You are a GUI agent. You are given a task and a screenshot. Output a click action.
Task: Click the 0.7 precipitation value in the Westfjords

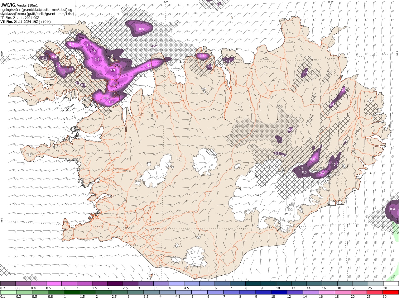72,45
